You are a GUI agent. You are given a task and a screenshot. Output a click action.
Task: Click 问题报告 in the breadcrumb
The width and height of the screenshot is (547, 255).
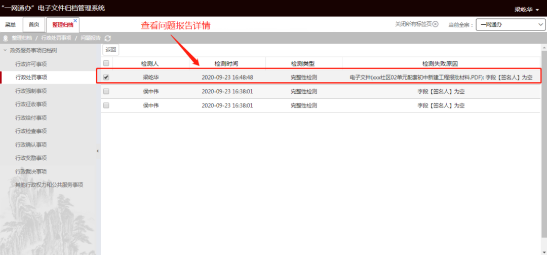click(x=91, y=38)
